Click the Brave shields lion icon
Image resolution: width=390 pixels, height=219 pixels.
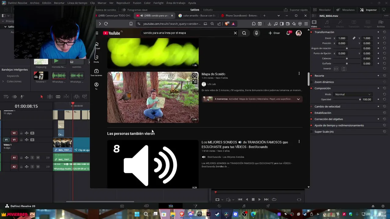click(x=226, y=24)
